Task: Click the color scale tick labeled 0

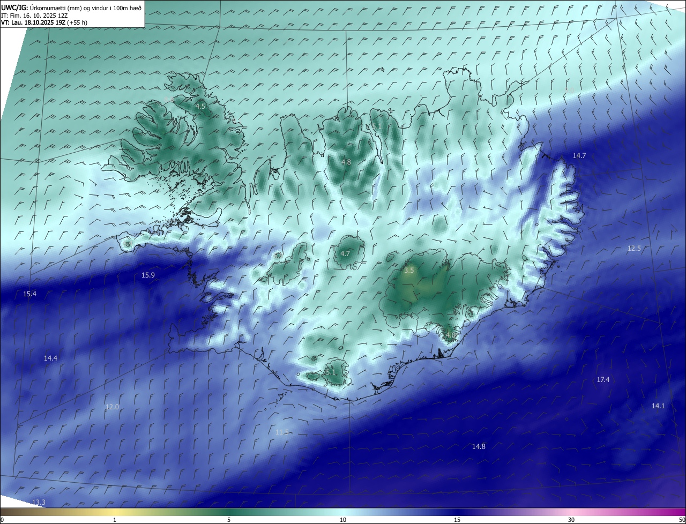Action: pos(2,520)
